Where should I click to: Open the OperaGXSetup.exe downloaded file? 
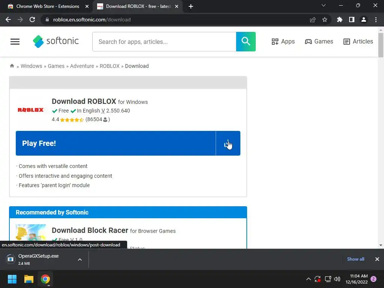[39, 259]
